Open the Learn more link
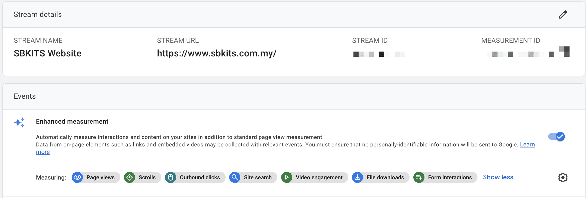This screenshot has height=198, width=586. coord(527,145)
